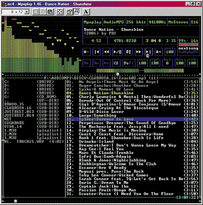This screenshot has height=205, width=203.
Task: Click the play/pause button
Action: [x=117, y=52]
